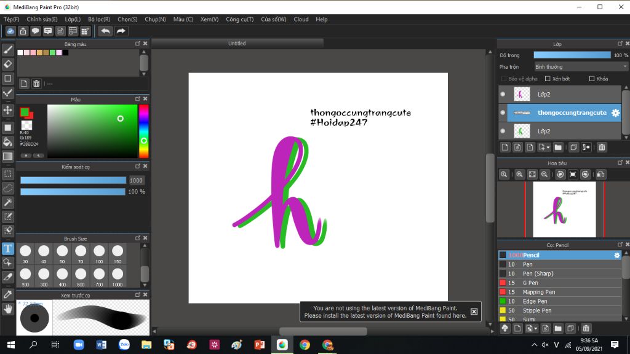Select the Move tool
Screen dimensions: 630x354
pos(7,110)
